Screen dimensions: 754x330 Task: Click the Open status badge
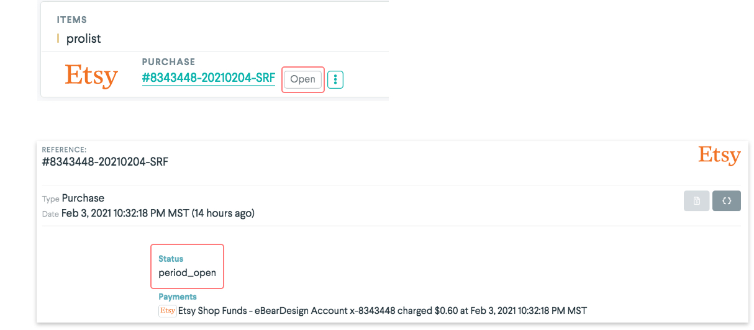coord(302,79)
